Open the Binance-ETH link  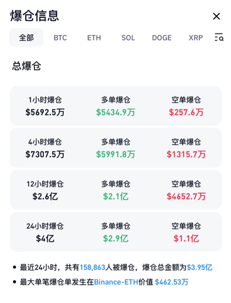[116, 282]
